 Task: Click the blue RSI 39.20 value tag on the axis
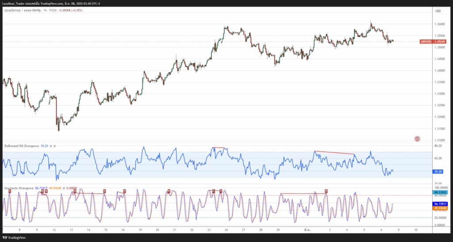pos(438,171)
